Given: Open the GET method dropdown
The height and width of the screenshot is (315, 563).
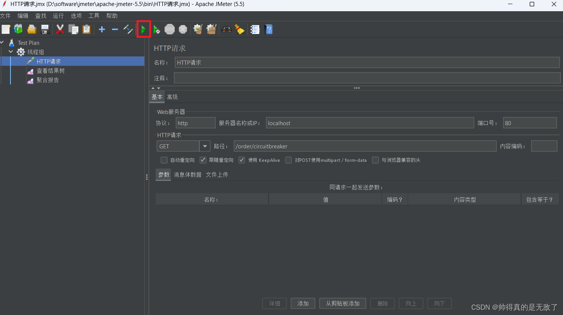Looking at the screenshot, I should [x=205, y=146].
